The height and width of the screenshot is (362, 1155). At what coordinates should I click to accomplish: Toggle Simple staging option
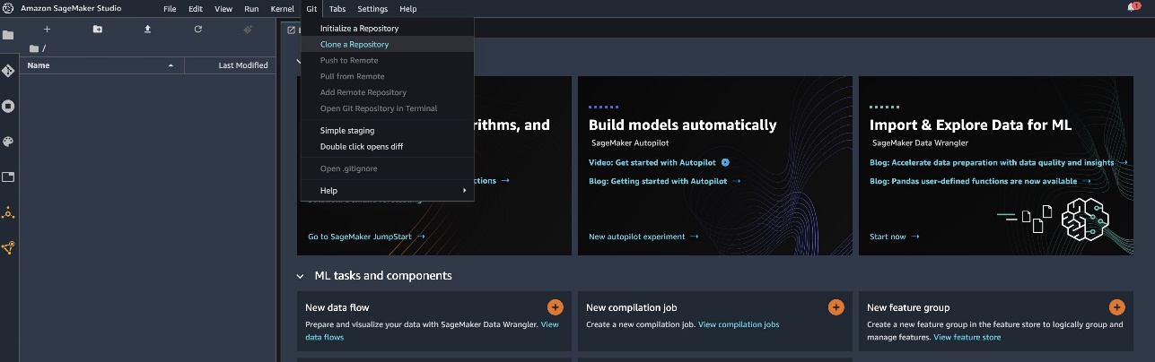(x=387, y=130)
